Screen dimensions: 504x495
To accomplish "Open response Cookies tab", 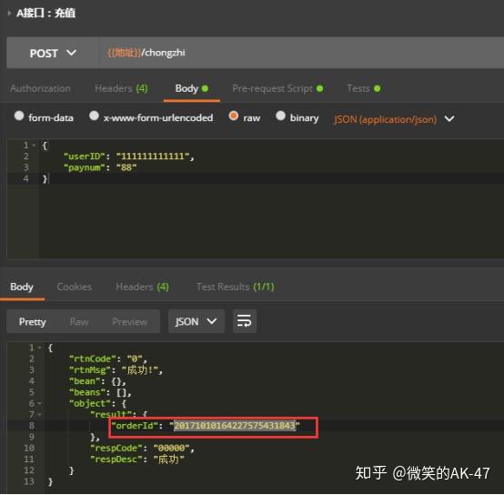I will 75,287.
